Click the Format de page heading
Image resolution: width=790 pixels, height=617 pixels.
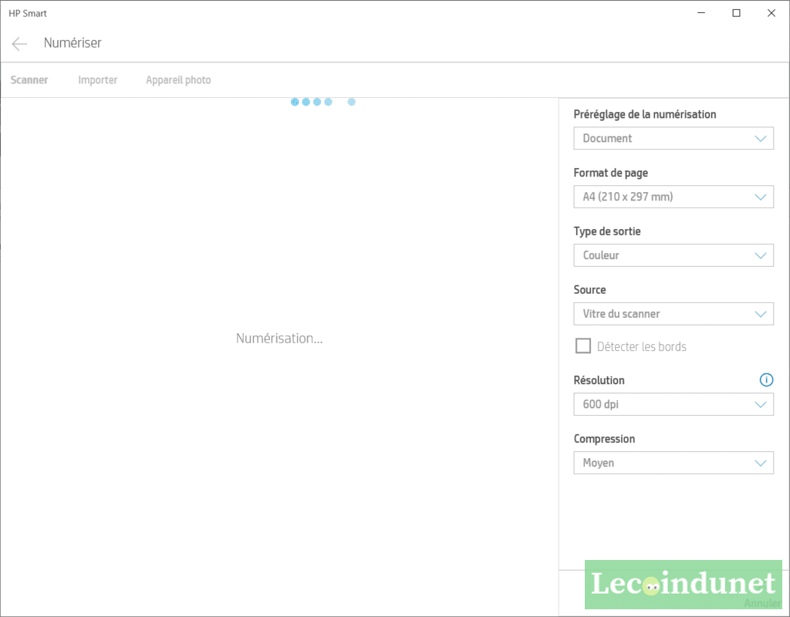611,173
